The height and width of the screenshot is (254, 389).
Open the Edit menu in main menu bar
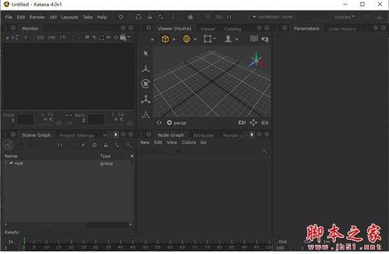coord(21,17)
